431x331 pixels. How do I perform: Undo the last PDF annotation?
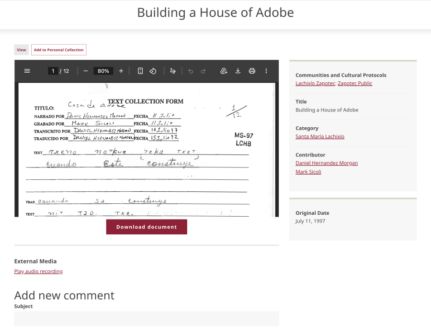click(x=191, y=71)
